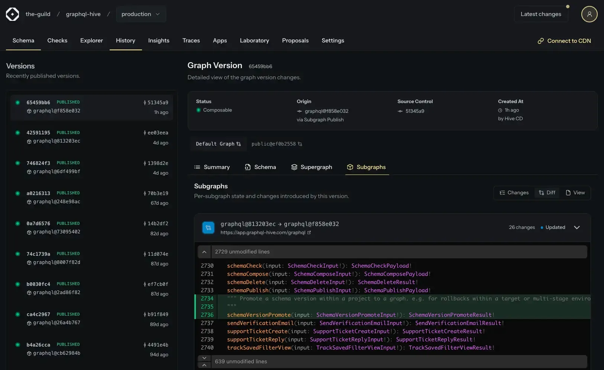Select version b4a26cca in versions list

point(91,350)
